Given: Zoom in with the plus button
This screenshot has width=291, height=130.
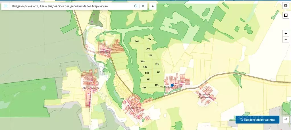Looking at the screenshot, I should (286, 33).
